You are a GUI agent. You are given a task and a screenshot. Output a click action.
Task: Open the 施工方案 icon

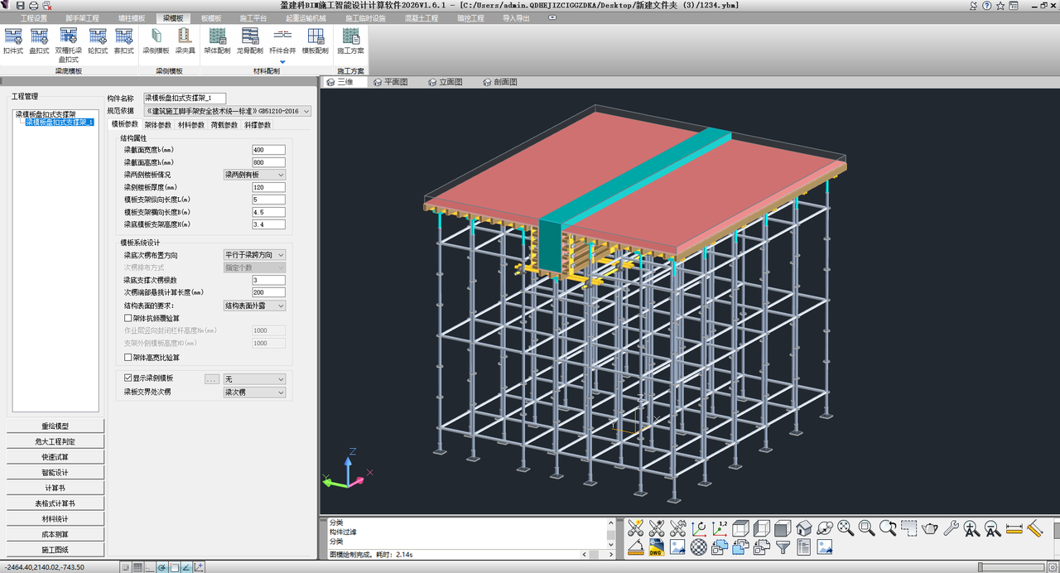pyautogui.click(x=350, y=41)
